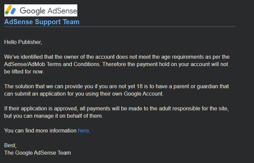Viewport: 254px width, 163px height.
Task: Click the "Best," closing line
Action: coord(10,146)
